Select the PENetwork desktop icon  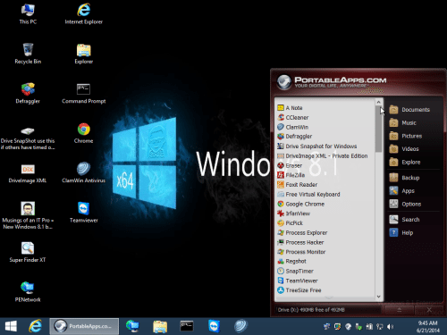click(x=28, y=292)
